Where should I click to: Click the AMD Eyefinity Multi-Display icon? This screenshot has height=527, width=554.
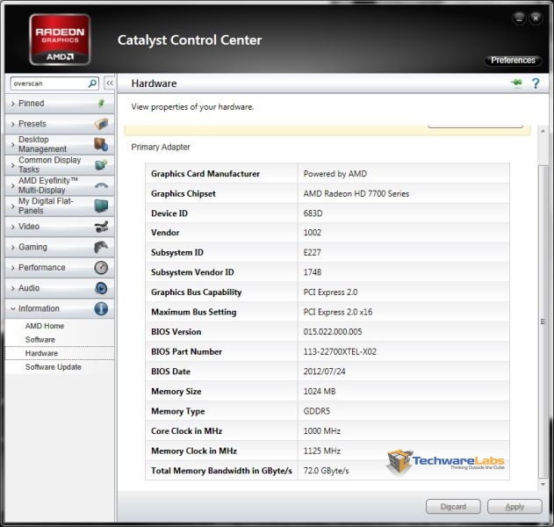(x=101, y=185)
